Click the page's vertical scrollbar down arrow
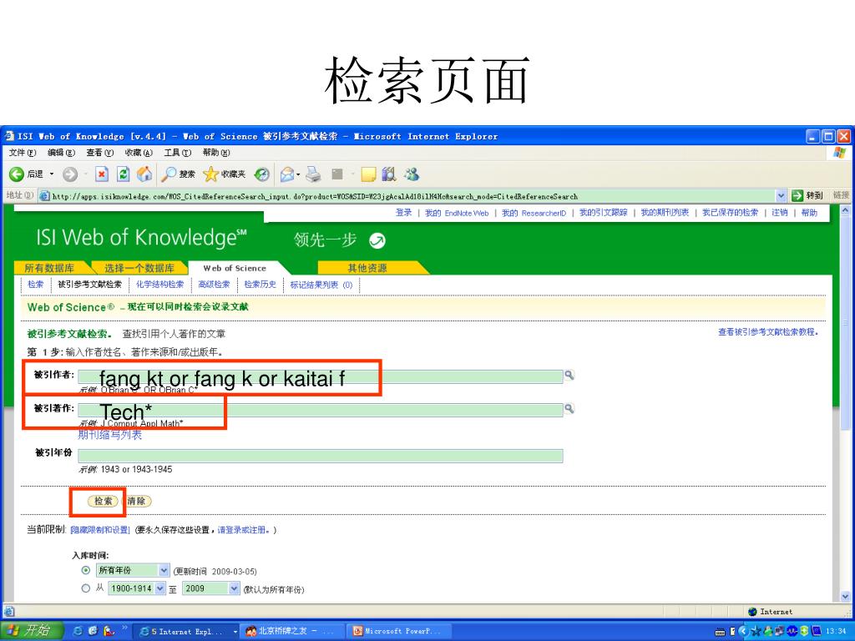The height and width of the screenshot is (641, 855). (x=845, y=596)
